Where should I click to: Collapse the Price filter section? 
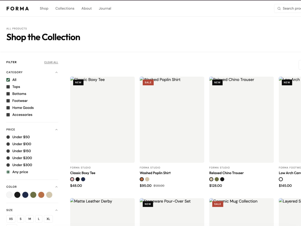(57, 130)
